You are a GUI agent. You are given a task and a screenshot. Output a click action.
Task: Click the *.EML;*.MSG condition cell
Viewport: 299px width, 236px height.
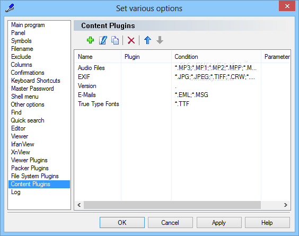(x=191, y=95)
